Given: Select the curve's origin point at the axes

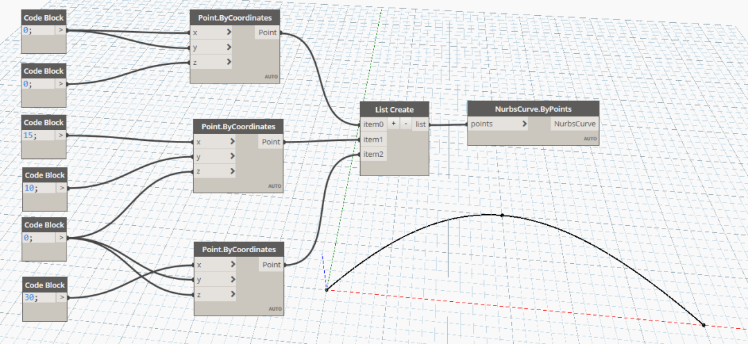Looking at the screenshot, I should click(326, 289).
